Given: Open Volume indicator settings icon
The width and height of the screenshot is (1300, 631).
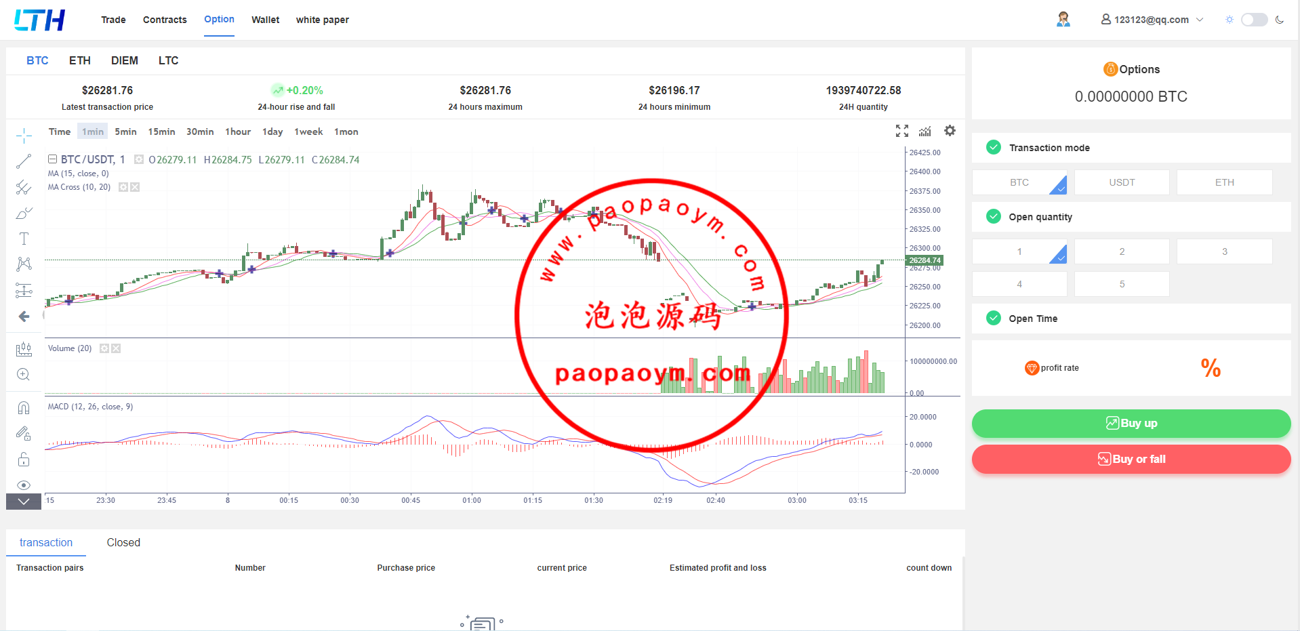Looking at the screenshot, I should coord(104,348).
